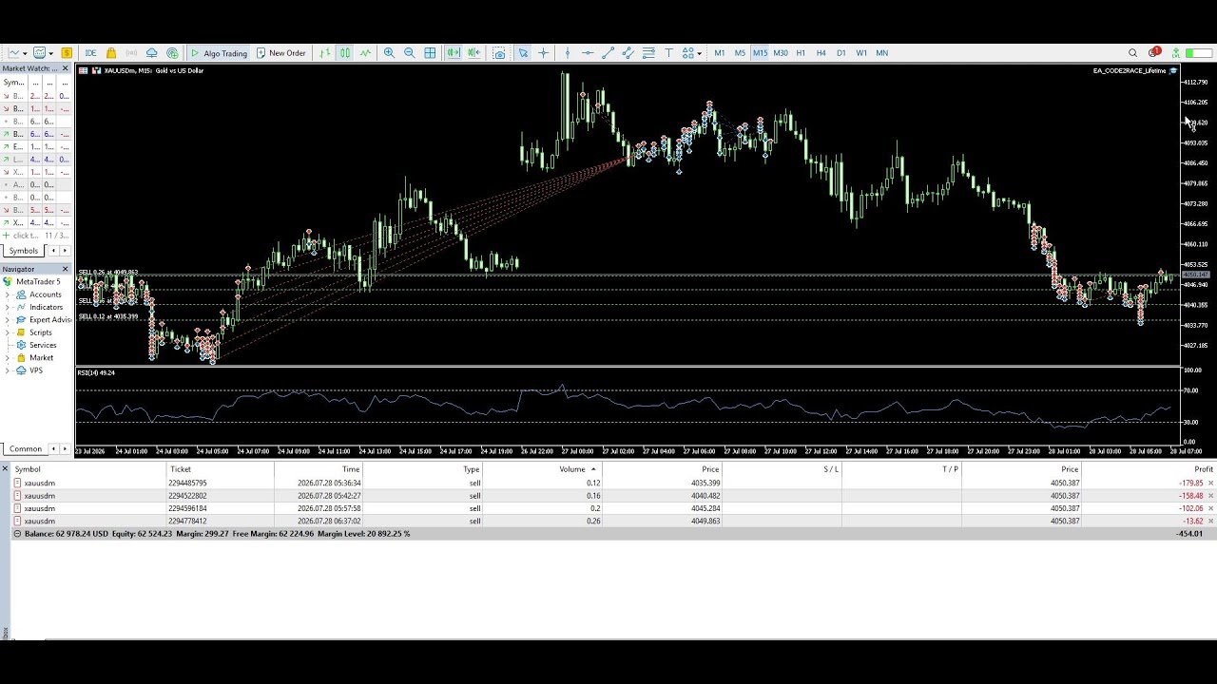Take a chart screenshot with camera icon

point(499,53)
